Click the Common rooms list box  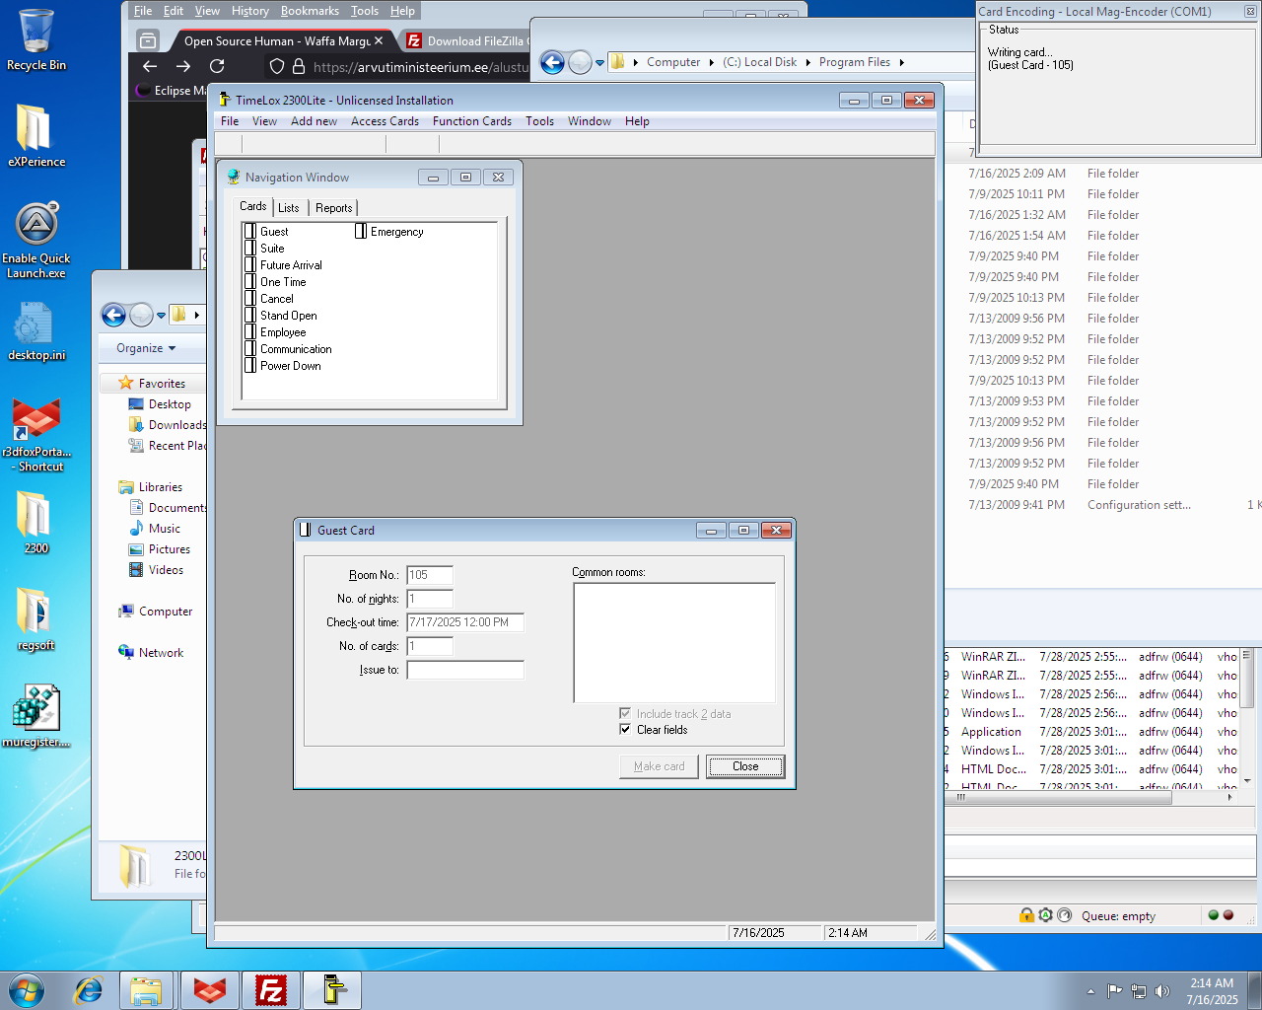coord(674,642)
